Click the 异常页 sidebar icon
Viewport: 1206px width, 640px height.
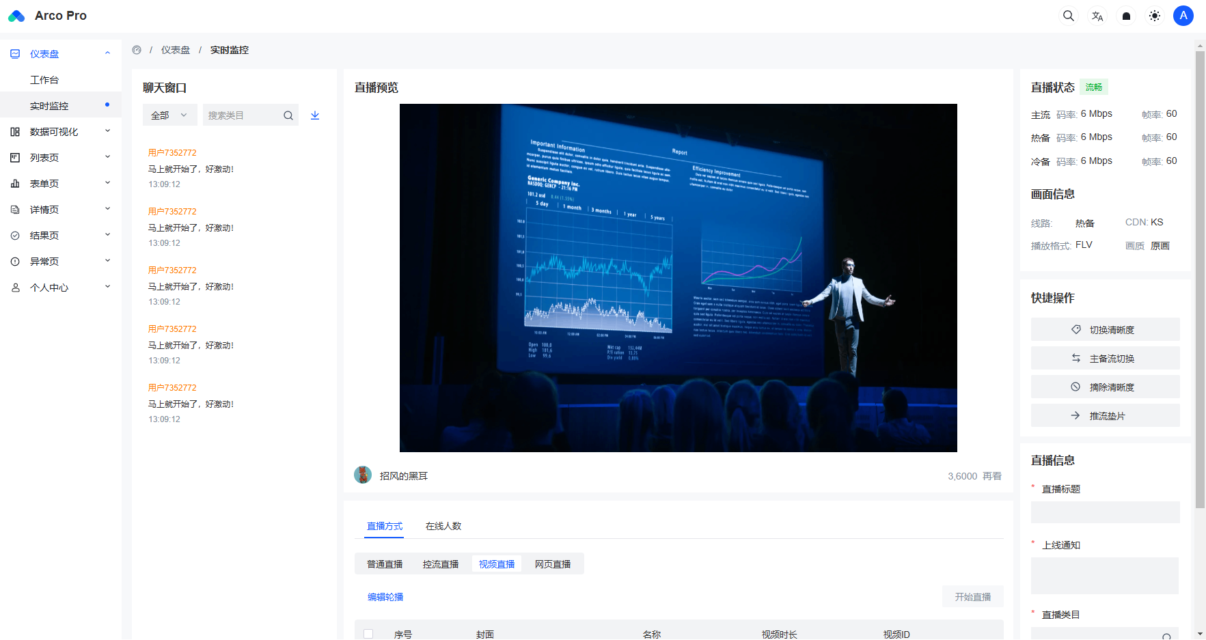15,262
